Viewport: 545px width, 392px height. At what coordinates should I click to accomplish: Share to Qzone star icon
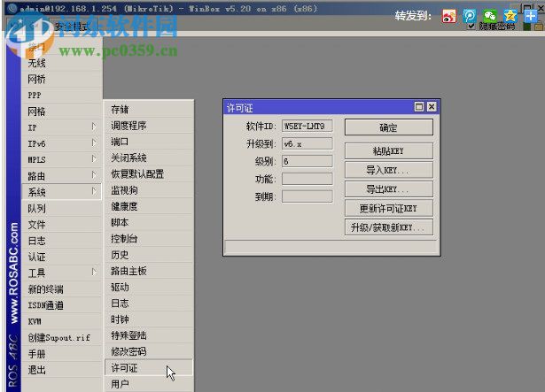510,16
